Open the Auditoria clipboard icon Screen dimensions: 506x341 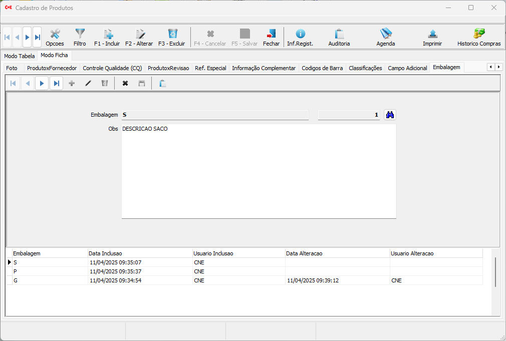pos(339,38)
